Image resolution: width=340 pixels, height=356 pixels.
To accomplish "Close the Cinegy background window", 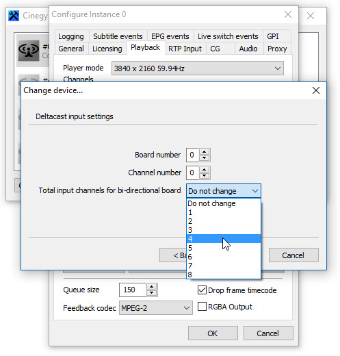I will coord(311,16).
